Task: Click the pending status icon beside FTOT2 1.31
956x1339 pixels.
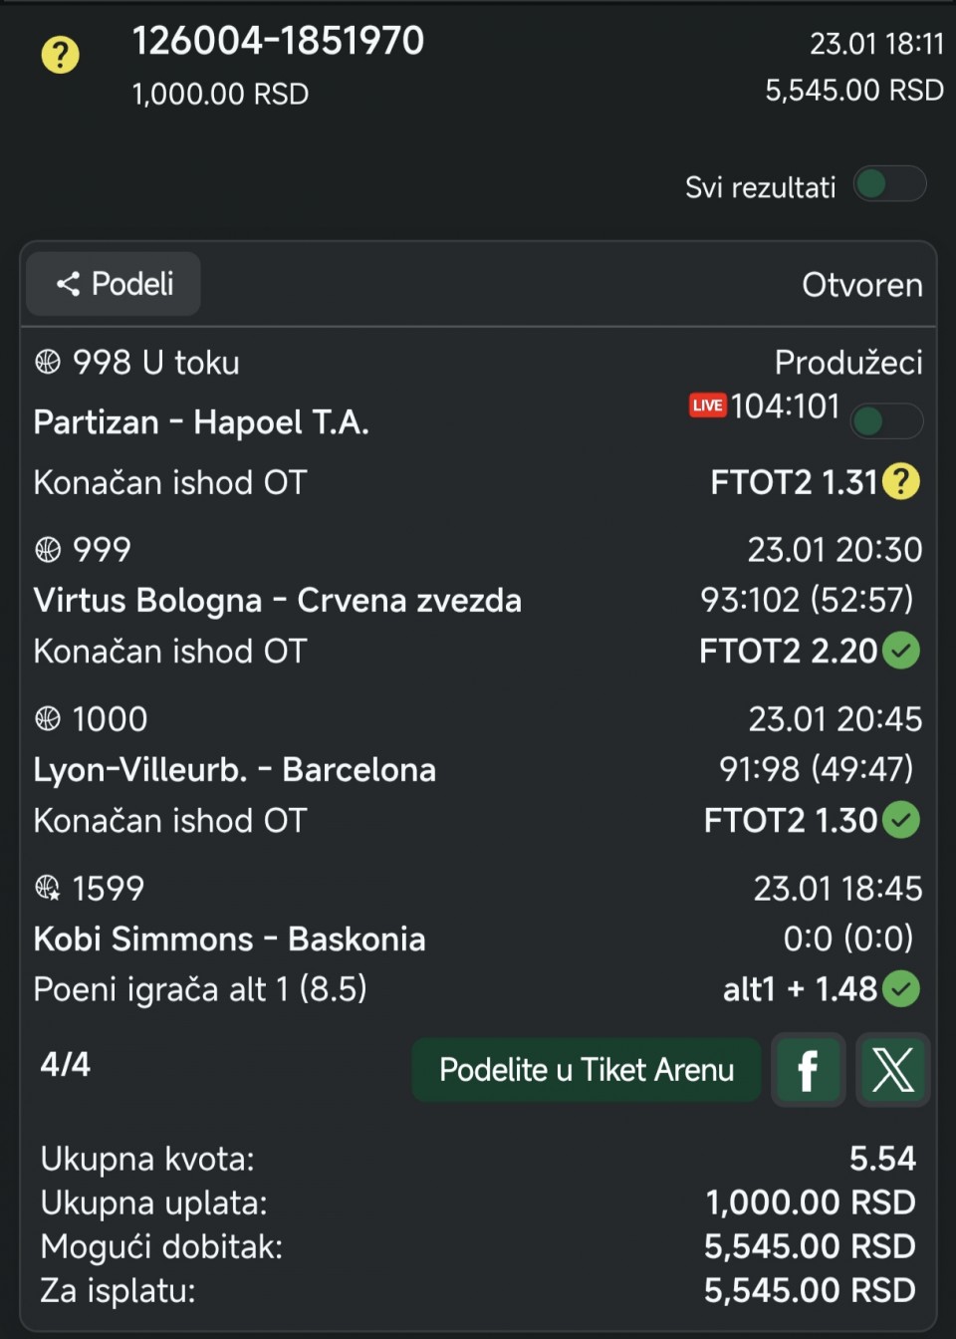Action: [x=901, y=482]
